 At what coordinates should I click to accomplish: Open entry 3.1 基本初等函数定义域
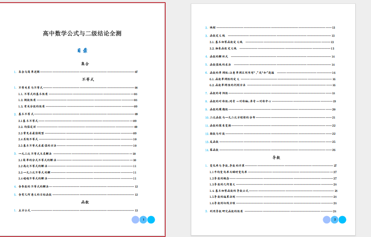[x=272, y=42]
